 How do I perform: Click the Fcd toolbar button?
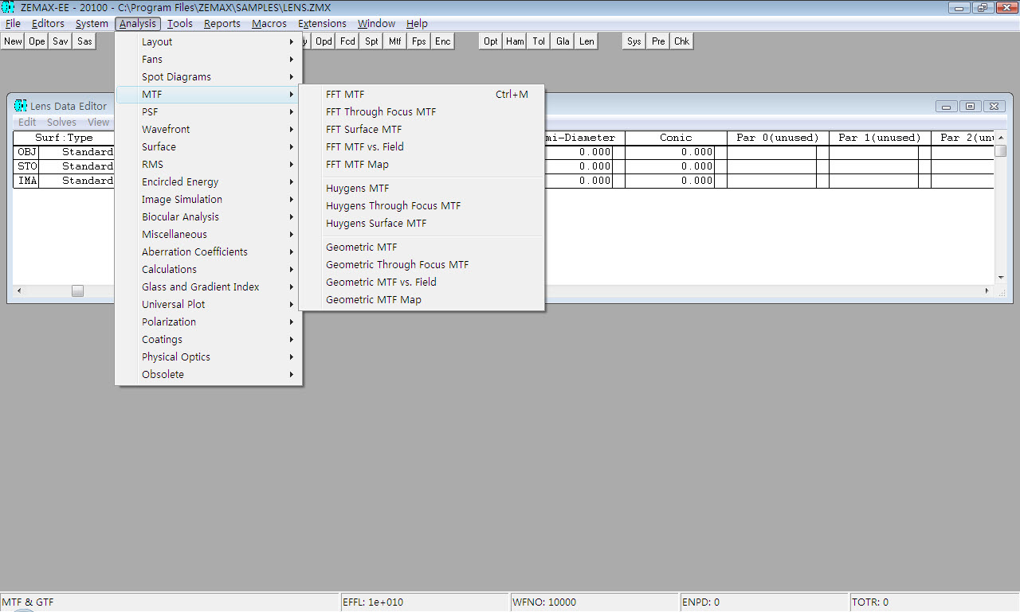pyautogui.click(x=347, y=41)
